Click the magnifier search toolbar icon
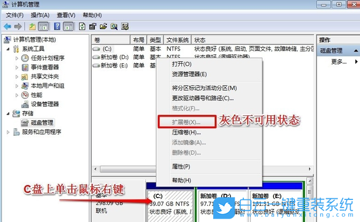This screenshot has height=222, width=360. click(114, 27)
